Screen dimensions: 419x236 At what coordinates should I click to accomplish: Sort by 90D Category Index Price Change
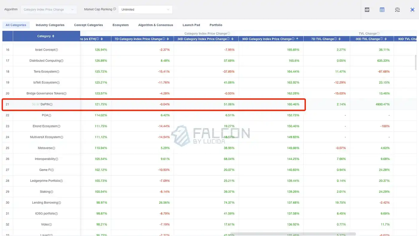coord(297,39)
